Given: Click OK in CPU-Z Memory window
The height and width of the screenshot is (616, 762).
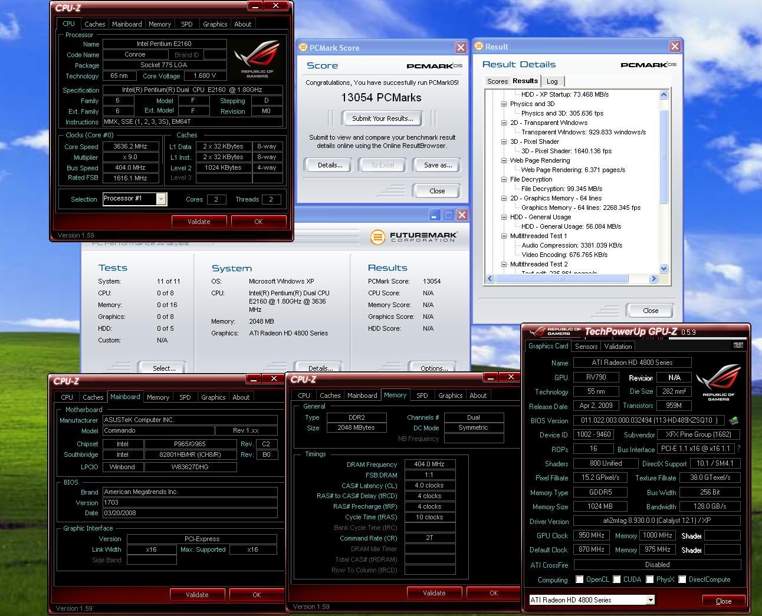Looking at the screenshot, I should point(494,593).
